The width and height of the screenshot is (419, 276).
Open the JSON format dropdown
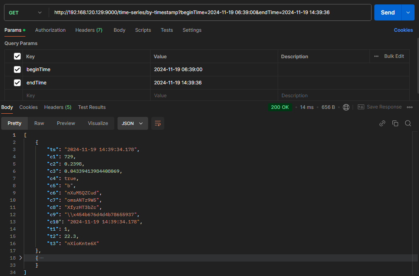[x=132, y=123]
